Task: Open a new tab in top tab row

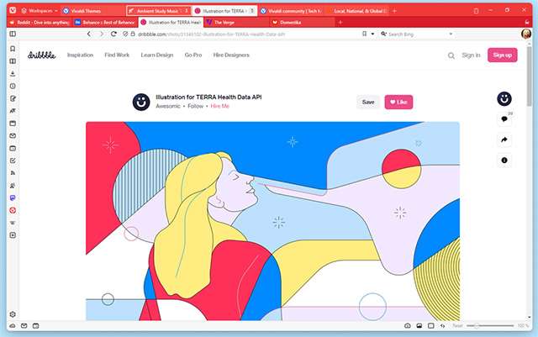Action: click(x=394, y=11)
